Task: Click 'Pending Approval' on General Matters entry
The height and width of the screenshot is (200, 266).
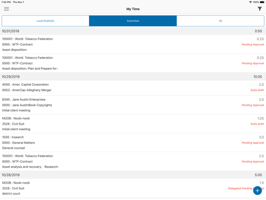Action: click(x=253, y=143)
